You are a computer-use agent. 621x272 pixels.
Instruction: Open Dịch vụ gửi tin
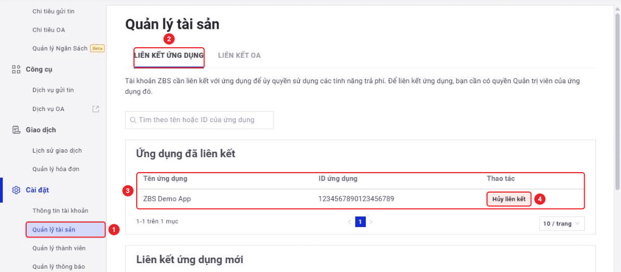pyautogui.click(x=53, y=90)
